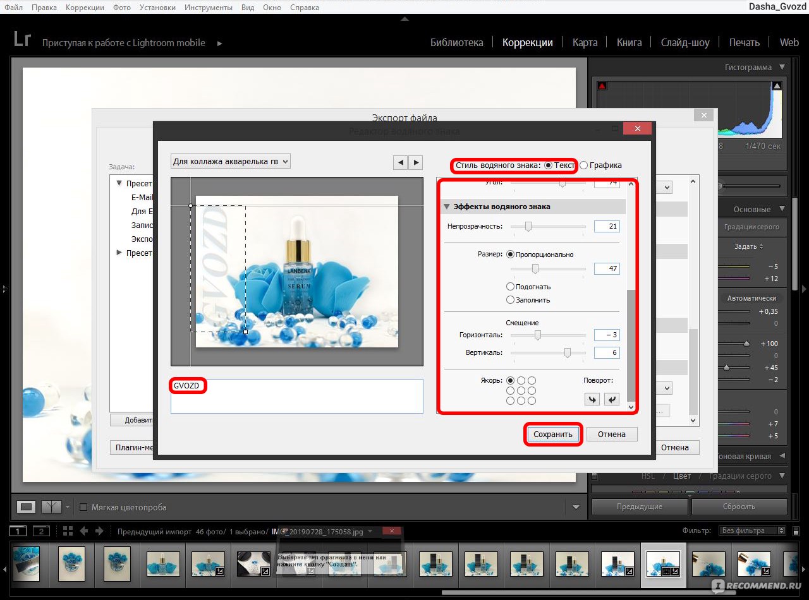Open toolbar options dropdown arrow

[576, 507]
